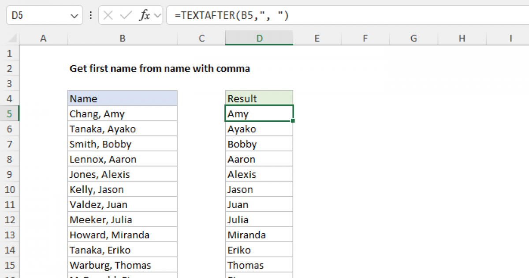Select the Result header cell
Screen dimensions: 529x278
259,98
